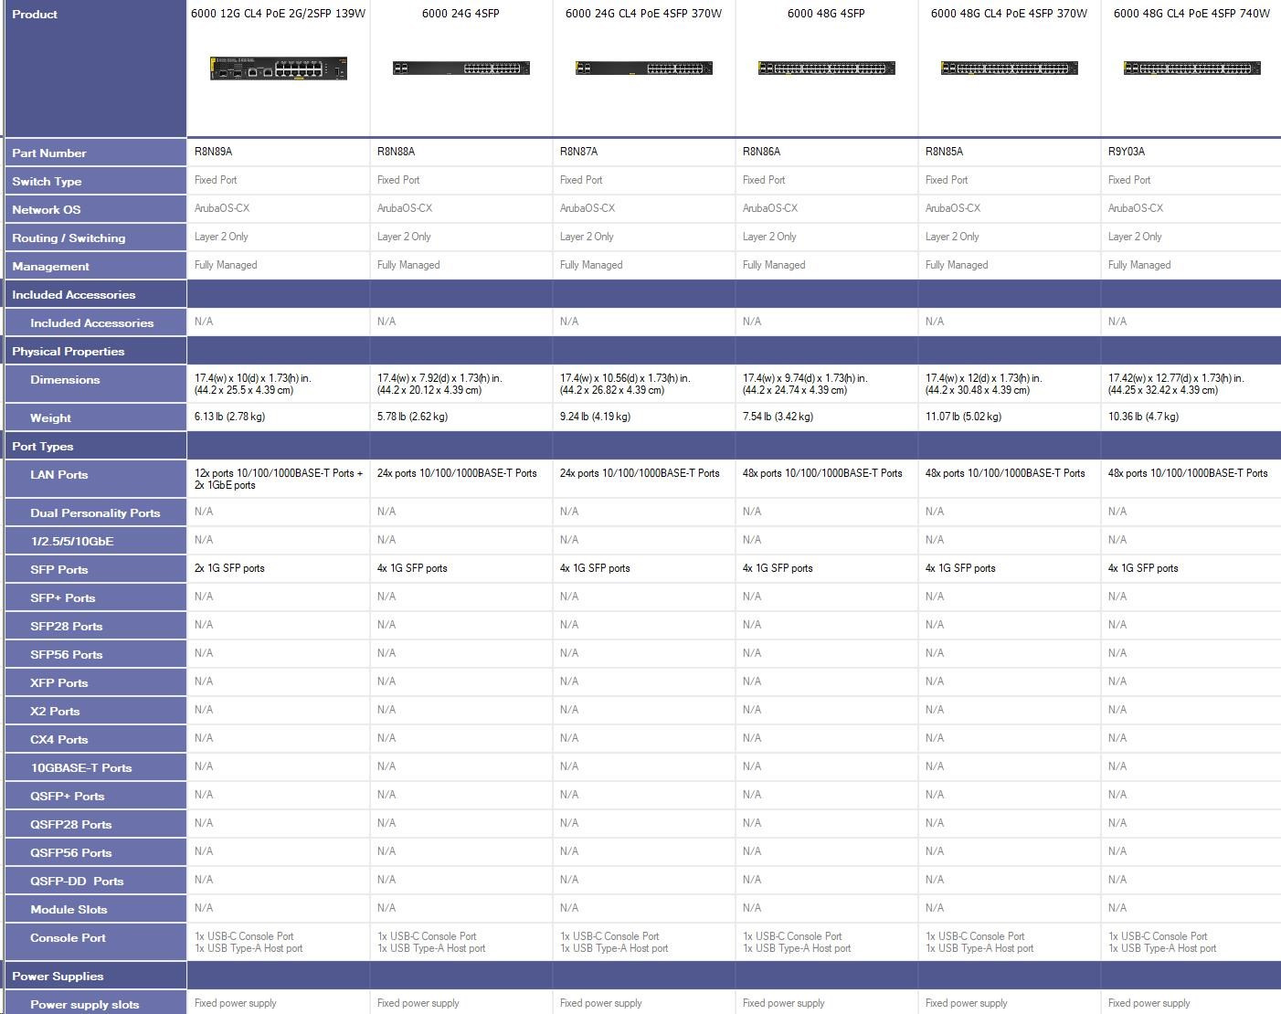
Task: Click the 6000 48G CL4 PoE 740W switch image
Action: pos(1191,69)
